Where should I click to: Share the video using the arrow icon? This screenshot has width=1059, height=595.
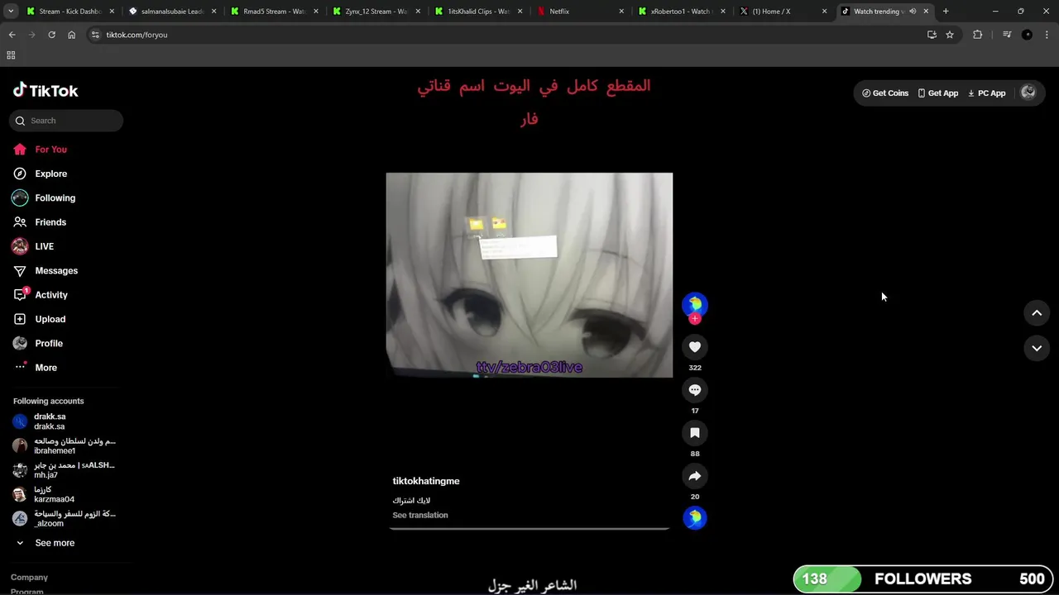[695, 476]
